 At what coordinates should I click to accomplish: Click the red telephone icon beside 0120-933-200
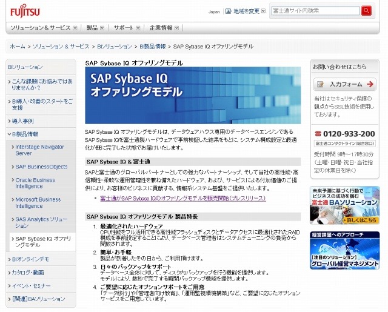tap(318, 134)
